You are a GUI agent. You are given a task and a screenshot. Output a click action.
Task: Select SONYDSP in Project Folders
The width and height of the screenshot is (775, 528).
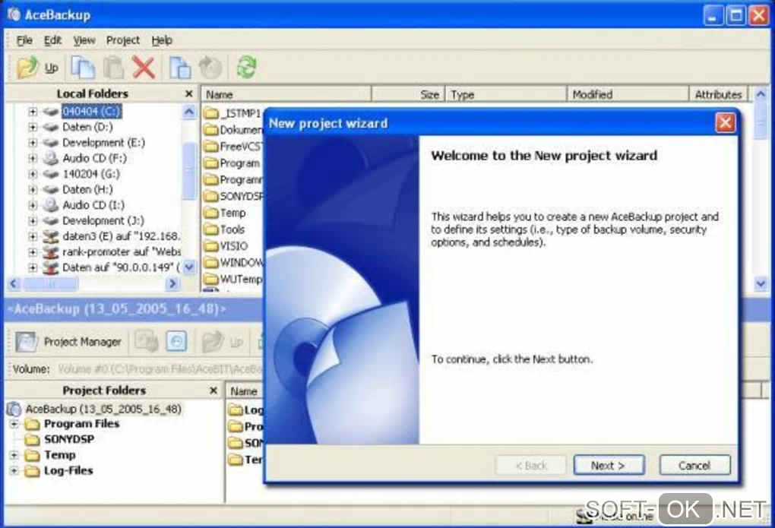click(68, 439)
